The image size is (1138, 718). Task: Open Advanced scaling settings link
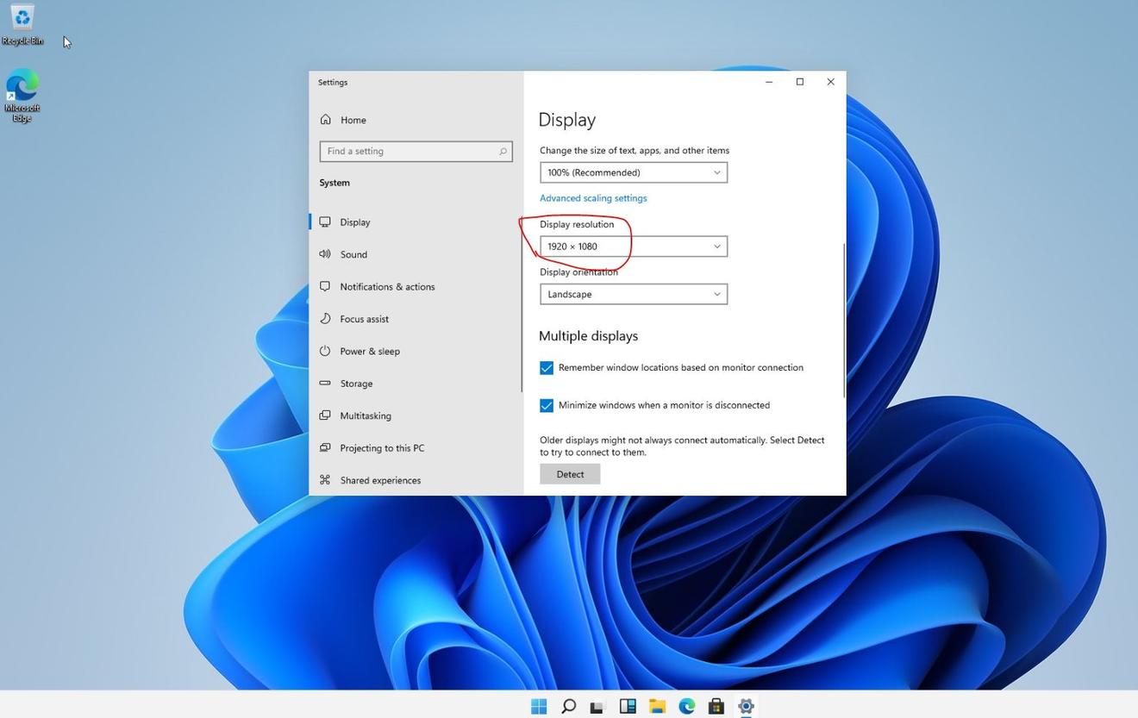pos(593,198)
